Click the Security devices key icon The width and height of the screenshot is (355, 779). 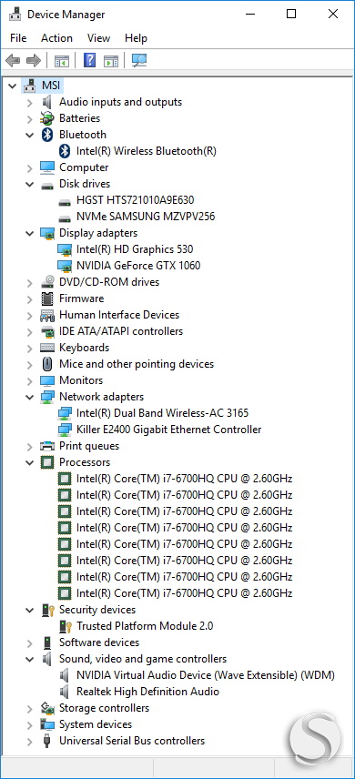[x=47, y=610]
